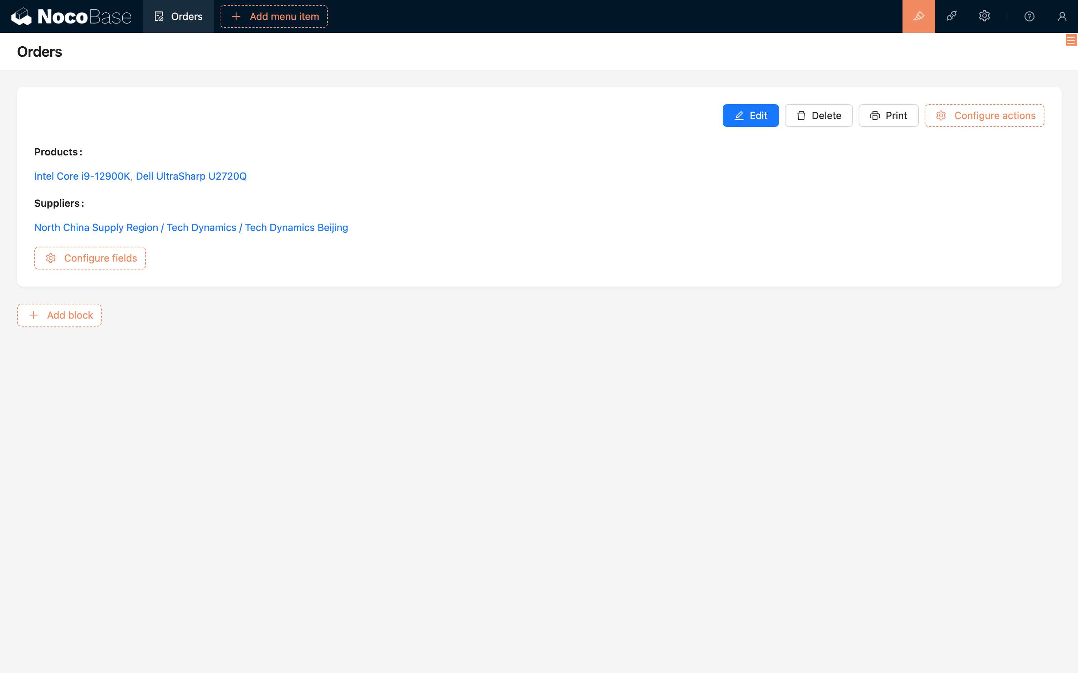Open the help question mark icon
The width and height of the screenshot is (1078, 673).
(x=1029, y=16)
